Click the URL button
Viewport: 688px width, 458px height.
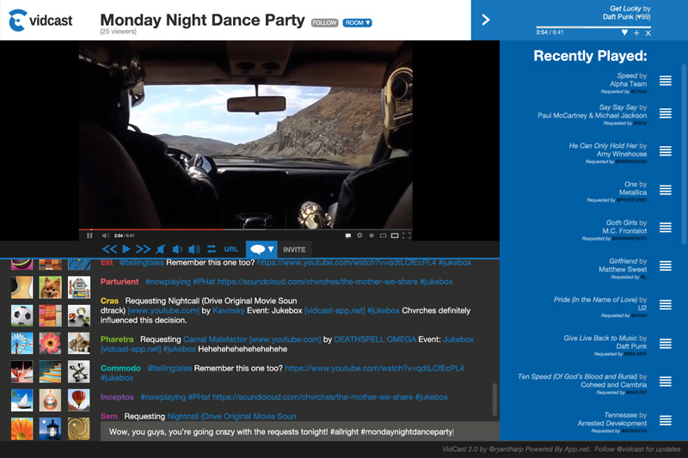pyautogui.click(x=231, y=249)
